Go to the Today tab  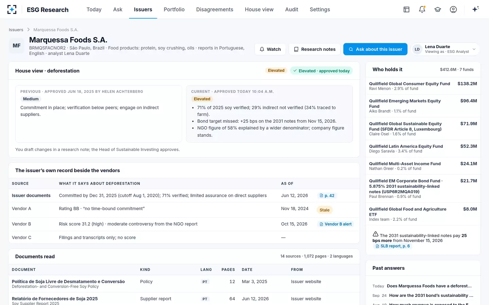coord(94,9)
